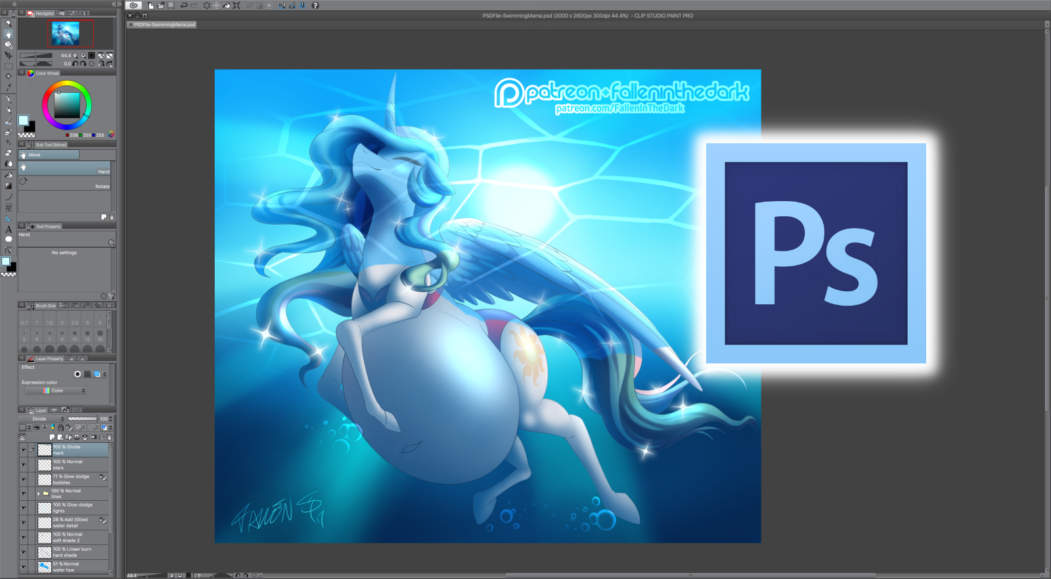
Task: Select the Blend tool
Action: point(9,164)
